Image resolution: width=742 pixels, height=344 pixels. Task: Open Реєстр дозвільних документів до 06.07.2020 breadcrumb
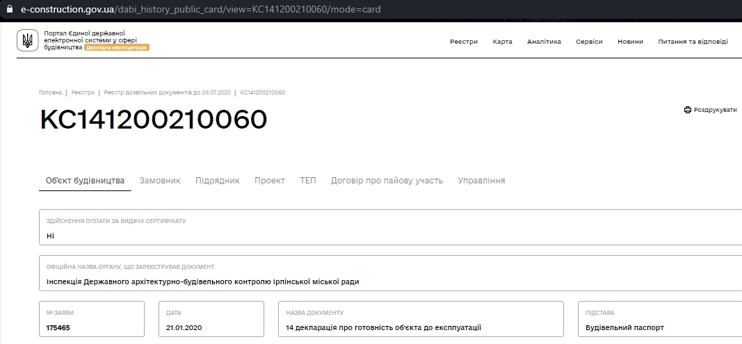(x=168, y=92)
